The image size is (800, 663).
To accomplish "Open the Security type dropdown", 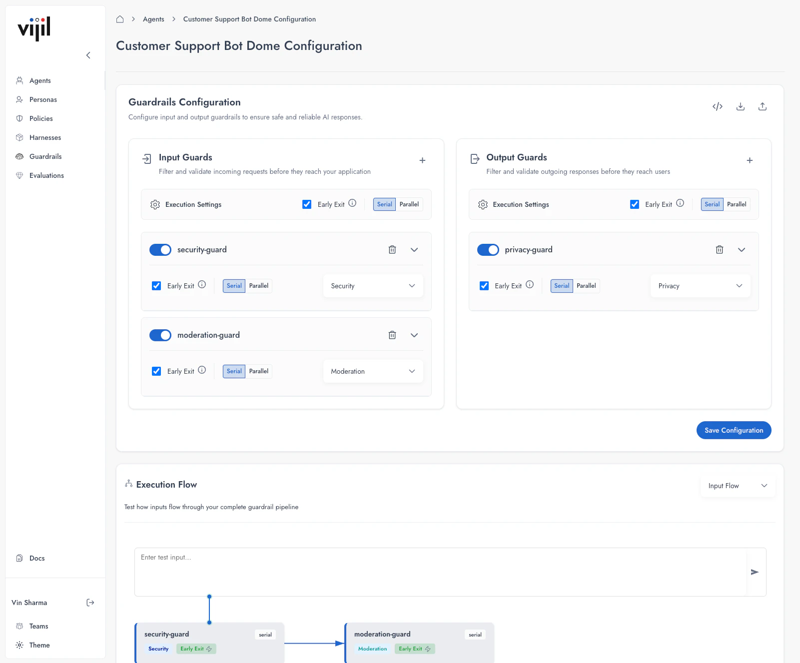I will (x=373, y=286).
